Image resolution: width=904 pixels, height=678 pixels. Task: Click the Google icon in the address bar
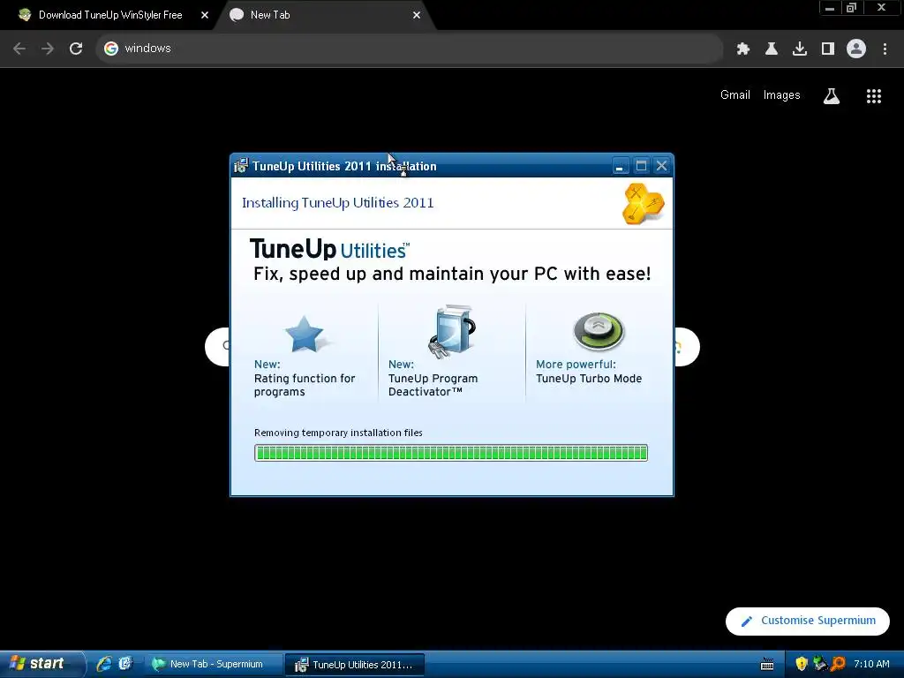point(111,49)
